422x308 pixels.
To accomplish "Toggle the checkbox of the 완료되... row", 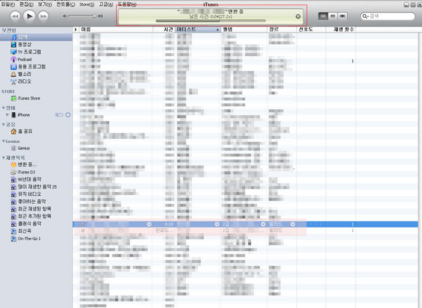I will pyautogui.click(x=83, y=230).
